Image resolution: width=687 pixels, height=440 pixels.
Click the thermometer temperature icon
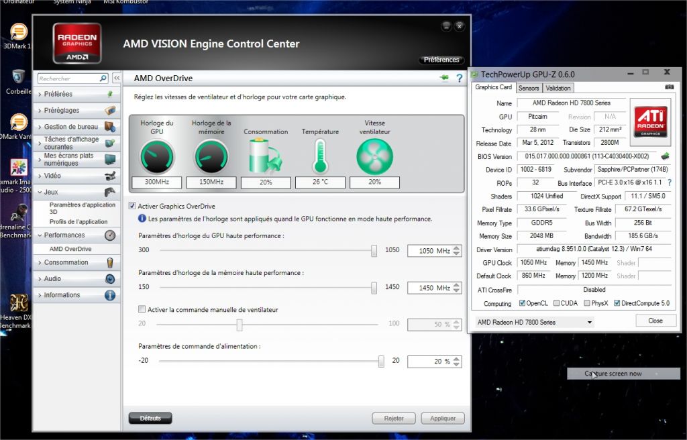(320, 156)
